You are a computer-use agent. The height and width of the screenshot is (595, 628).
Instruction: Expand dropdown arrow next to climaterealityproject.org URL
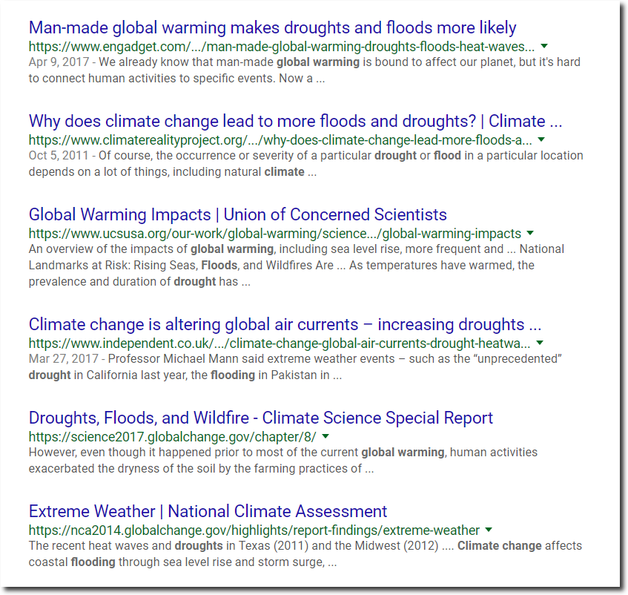pos(541,139)
